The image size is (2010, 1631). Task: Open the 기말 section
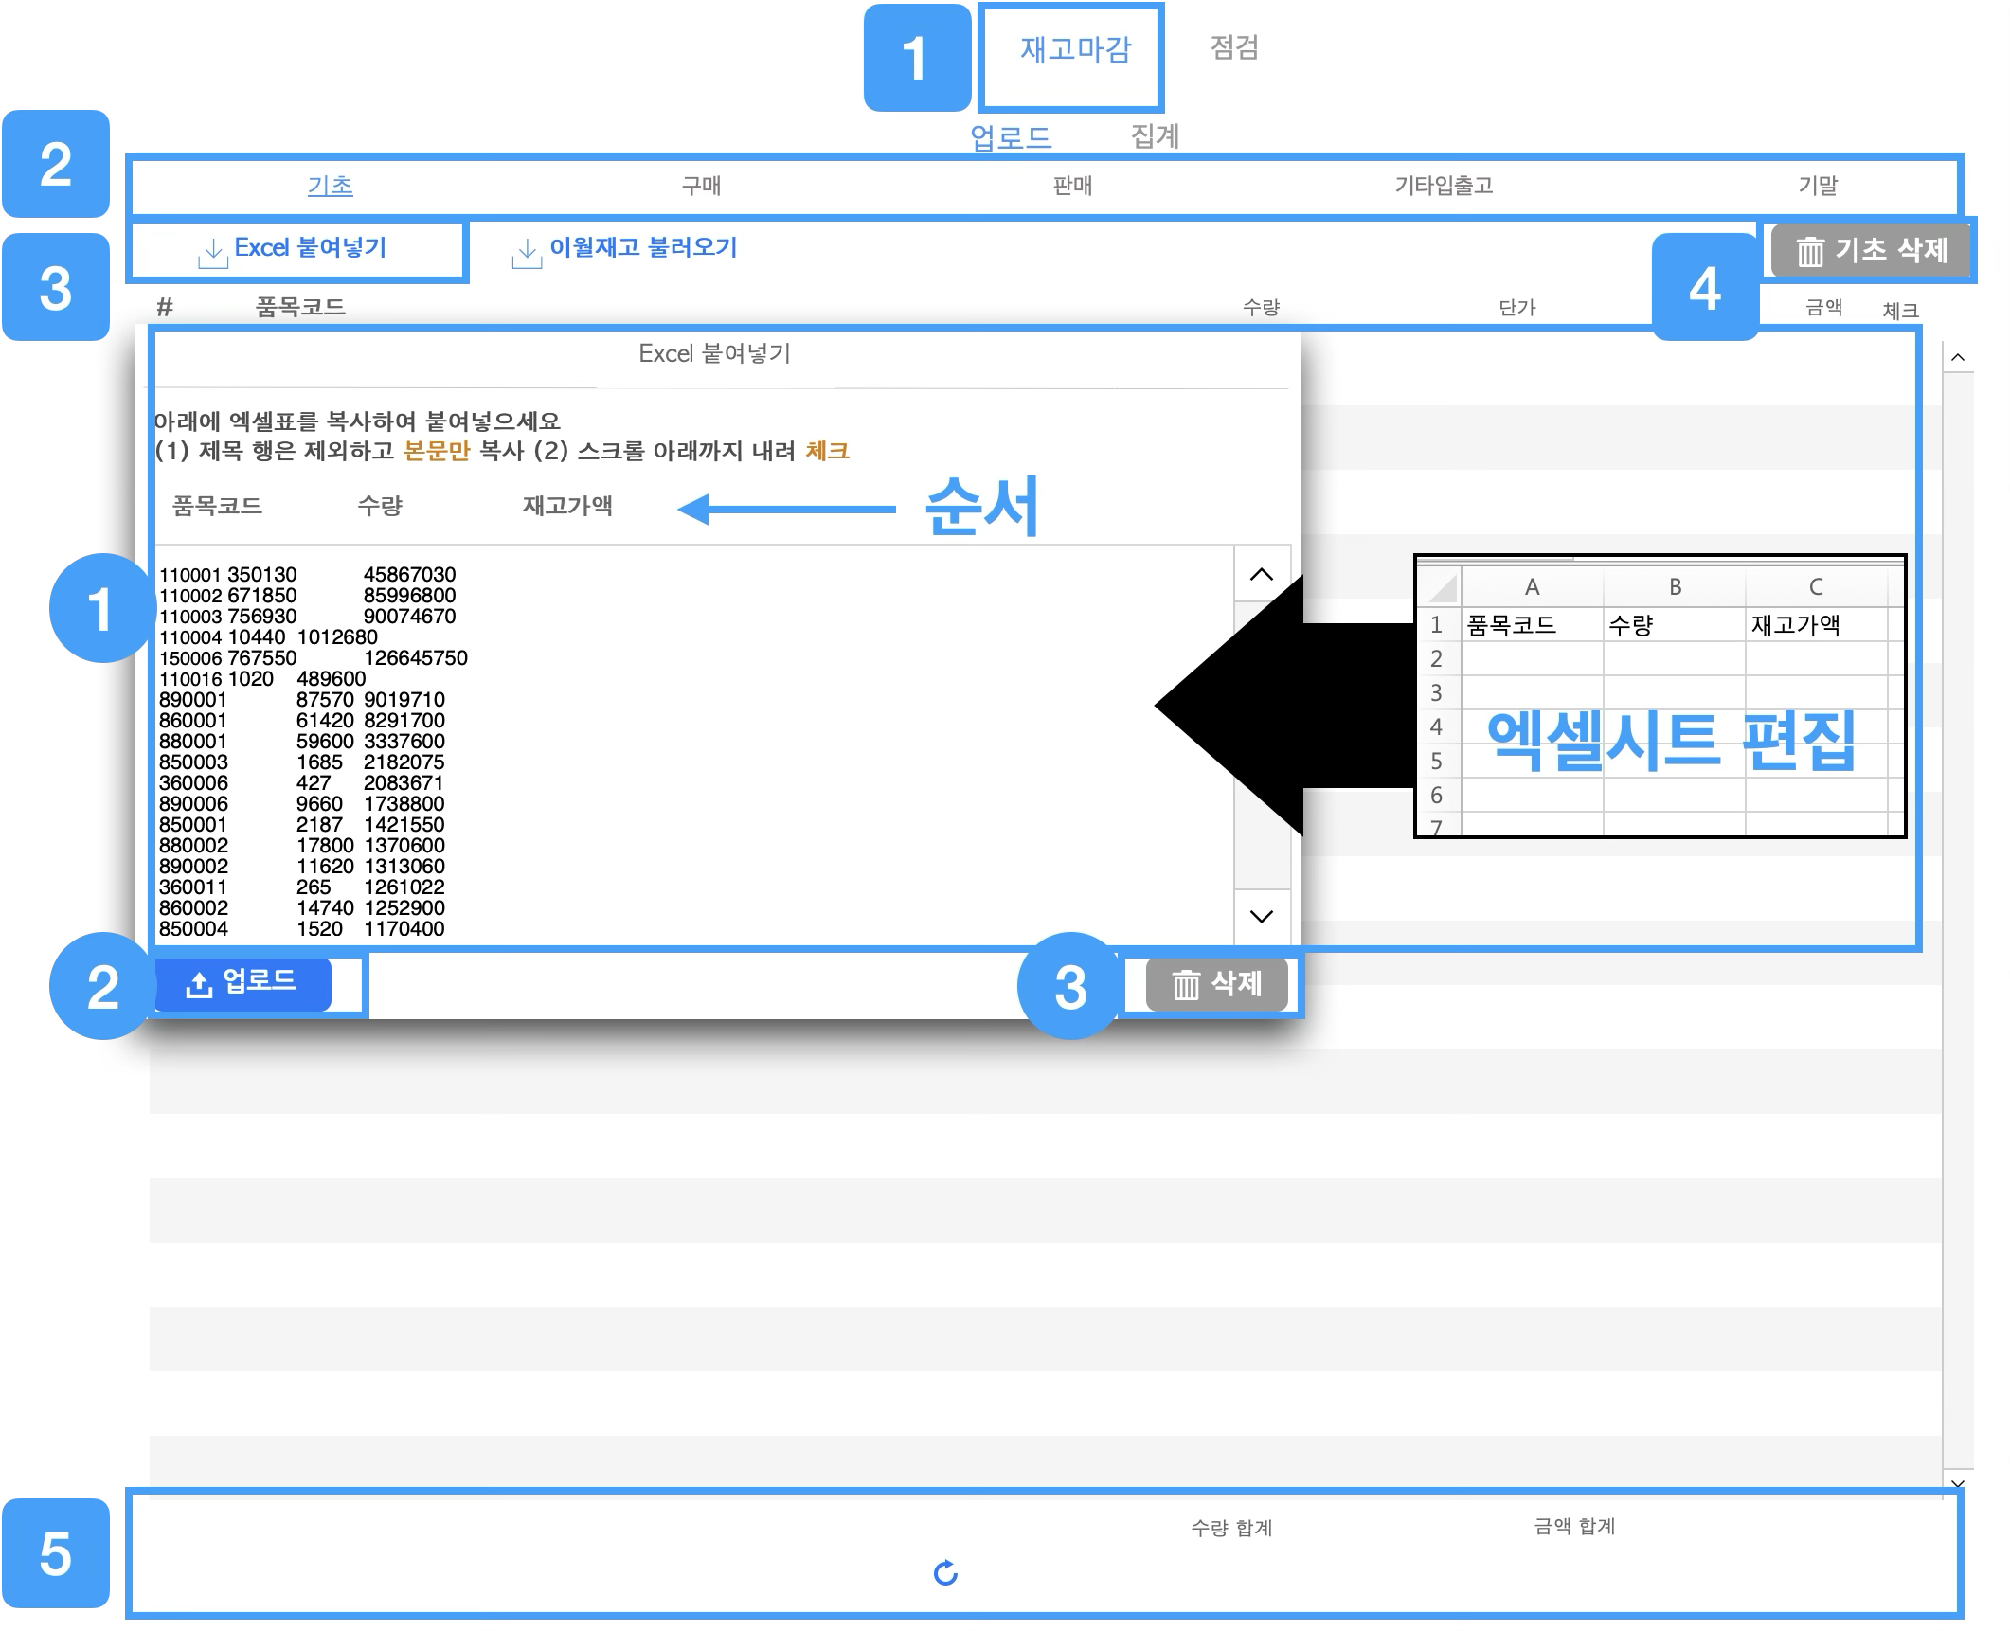coord(1818,186)
